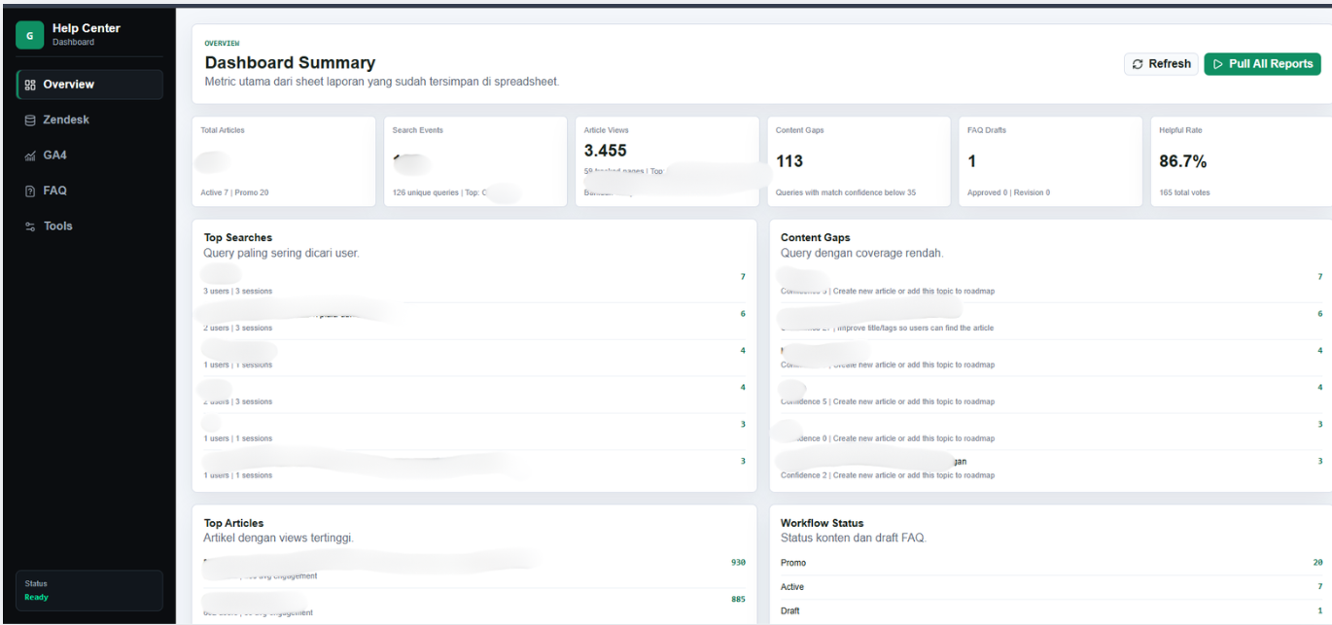The height and width of the screenshot is (625, 1332).
Task: Click the Draft row in Workflow Status
Action: point(1051,611)
